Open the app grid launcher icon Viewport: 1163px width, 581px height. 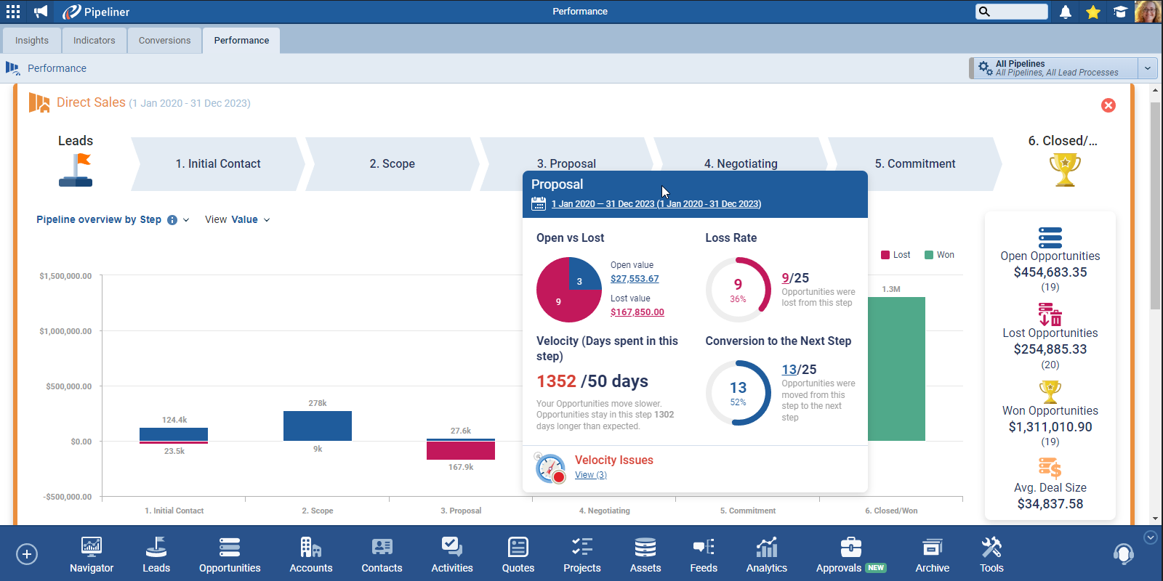tap(13, 12)
